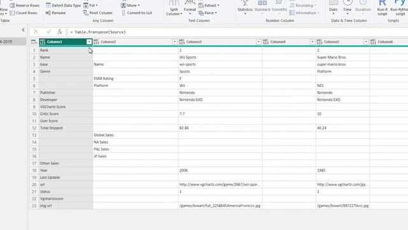
Task: Click the Column4 data type icon
Action: pos(266,42)
